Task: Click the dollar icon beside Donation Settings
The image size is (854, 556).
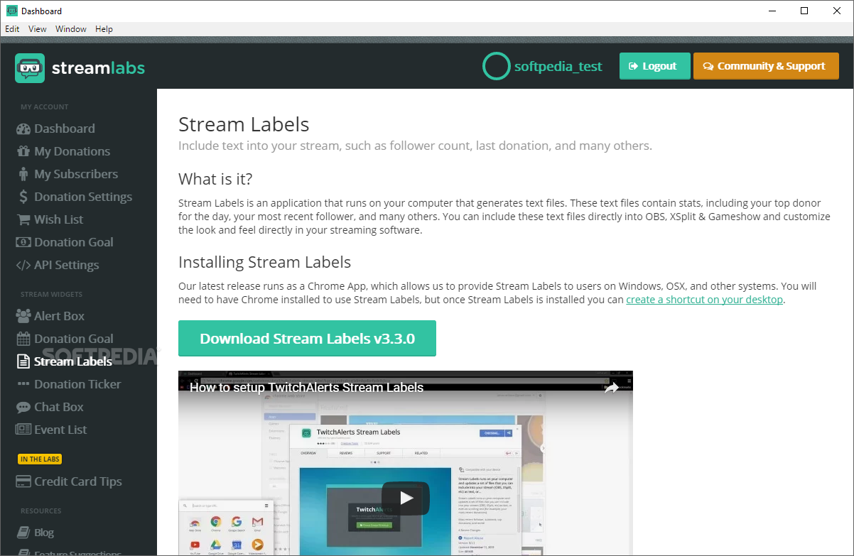Action: click(x=23, y=197)
